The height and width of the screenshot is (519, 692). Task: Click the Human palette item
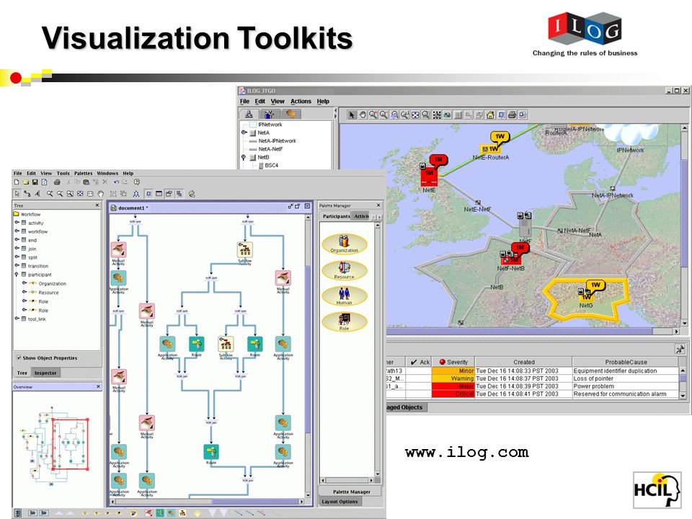click(x=345, y=296)
